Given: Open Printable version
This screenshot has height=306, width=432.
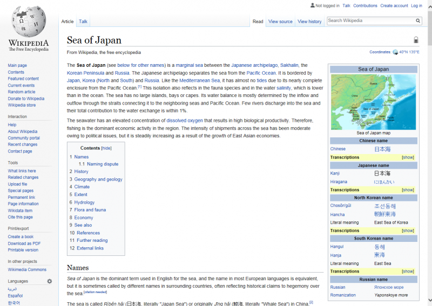Looking at the screenshot, I should click(23, 250).
